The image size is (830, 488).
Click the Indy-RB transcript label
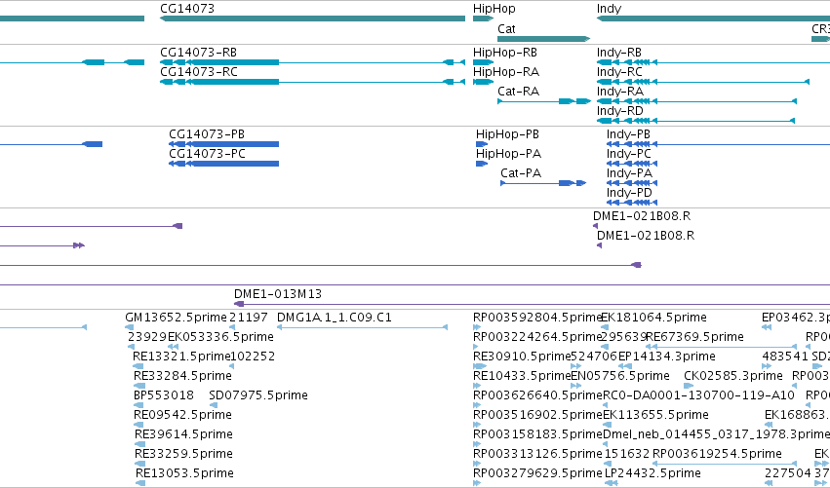pyautogui.click(x=618, y=53)
